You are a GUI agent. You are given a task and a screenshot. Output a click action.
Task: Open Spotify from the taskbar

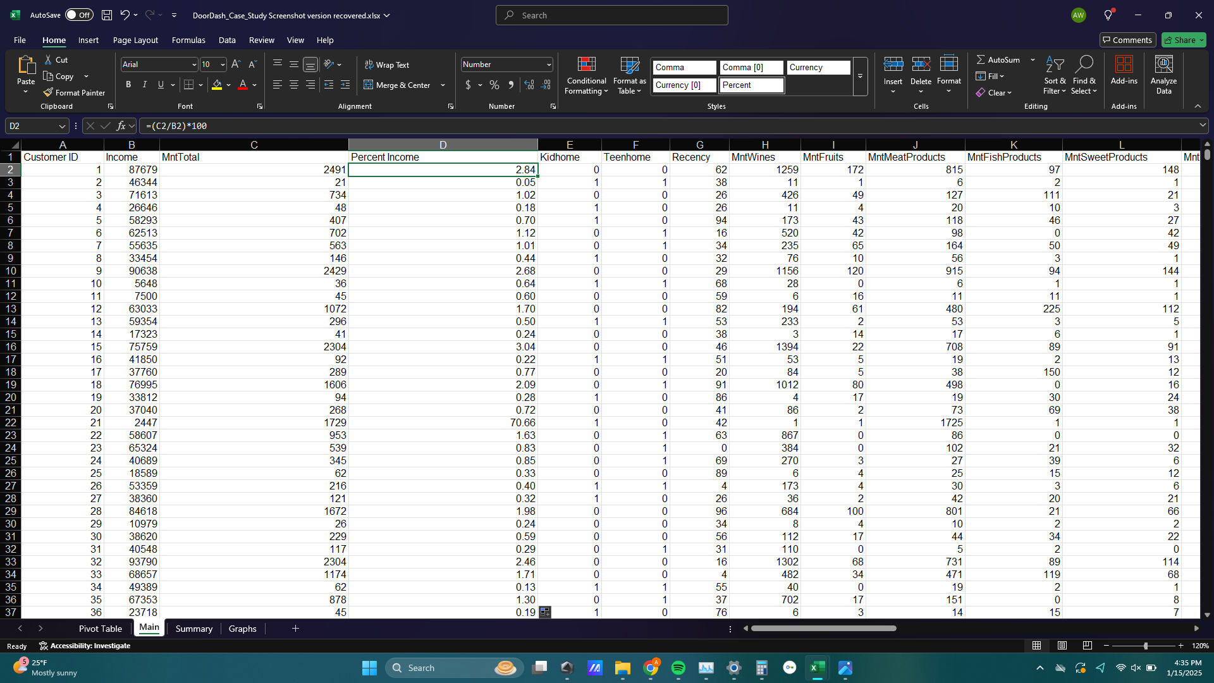[678, 668]
